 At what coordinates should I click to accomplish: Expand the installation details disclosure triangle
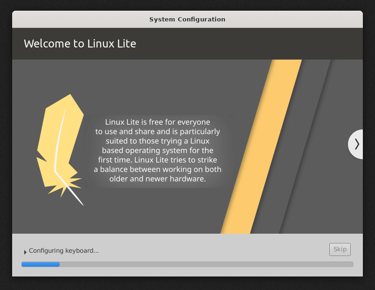(25, 252)
